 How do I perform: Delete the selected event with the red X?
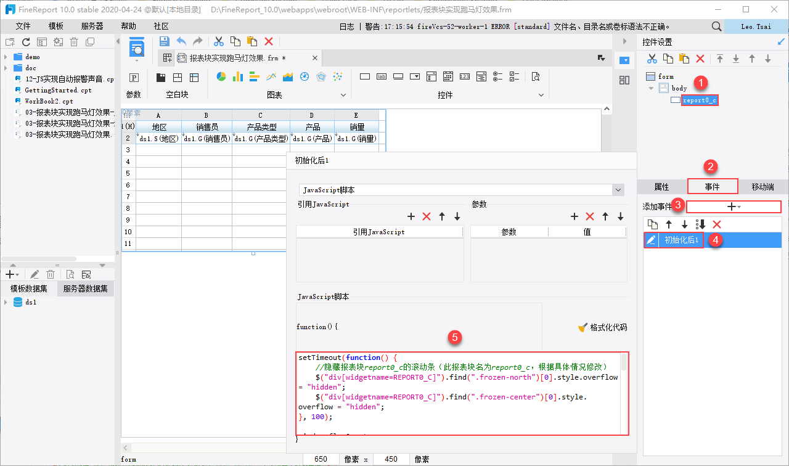point(717,224)
